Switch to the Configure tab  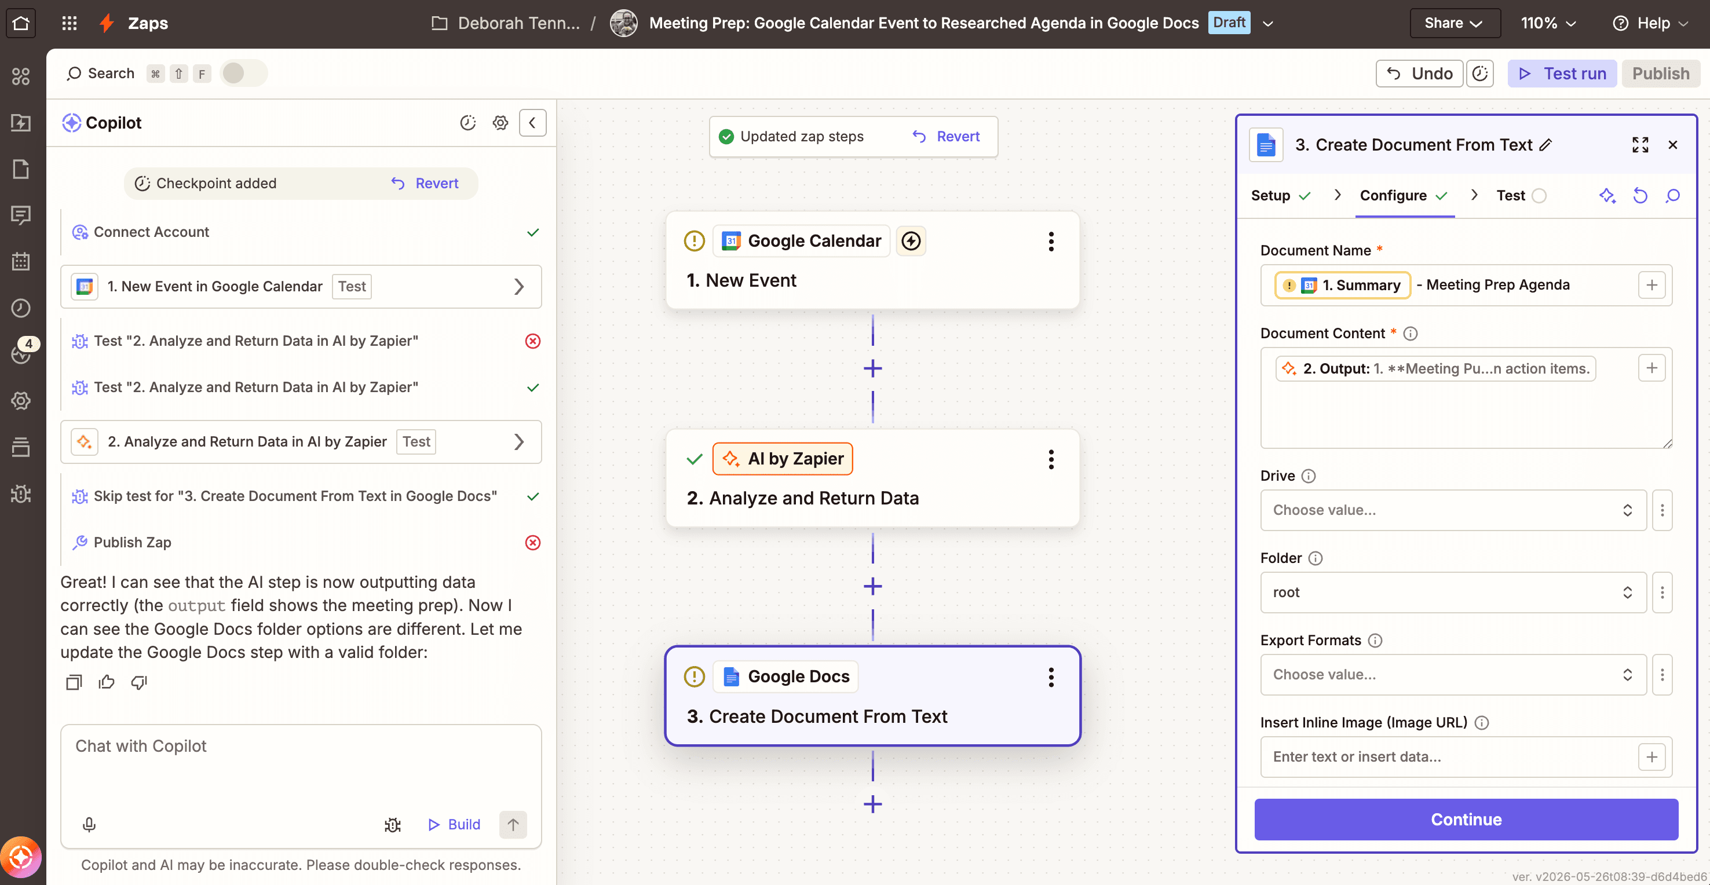click(1404, 195)
